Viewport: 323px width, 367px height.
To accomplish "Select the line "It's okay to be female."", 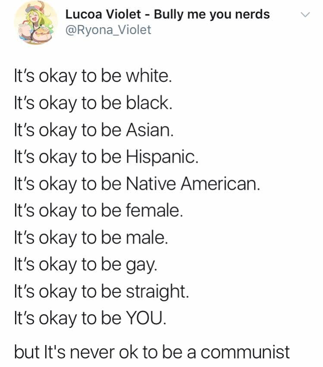I will click(98, 210).
